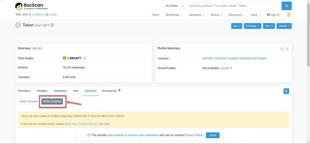
Task: Open the three-dot menu in Profile Summary
Action: pos(287,49)
